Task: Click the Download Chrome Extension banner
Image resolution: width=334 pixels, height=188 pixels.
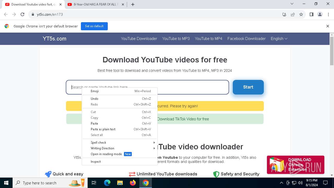Action: (x=295, y=165)
